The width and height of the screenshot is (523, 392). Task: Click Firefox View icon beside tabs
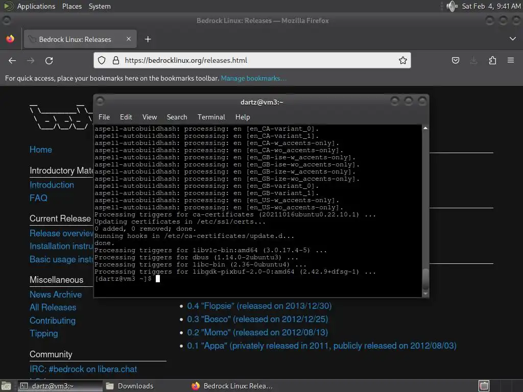[x=10, y=39]
